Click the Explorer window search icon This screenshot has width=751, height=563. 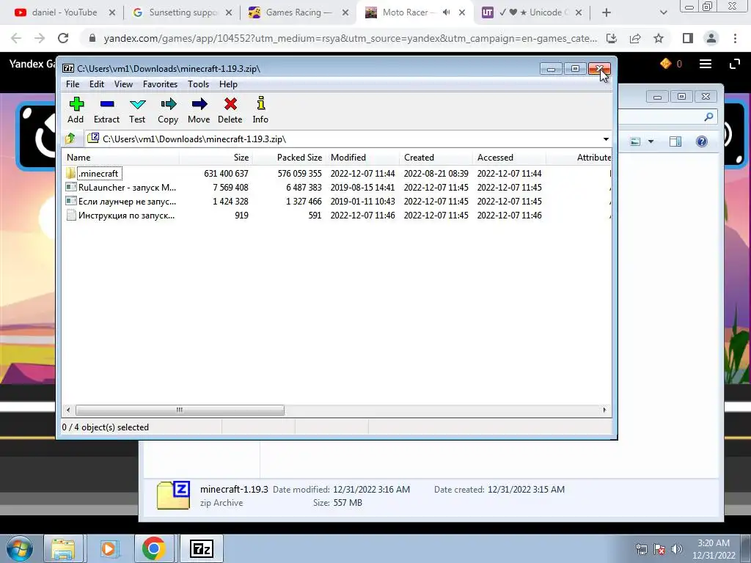click(709, 117)
